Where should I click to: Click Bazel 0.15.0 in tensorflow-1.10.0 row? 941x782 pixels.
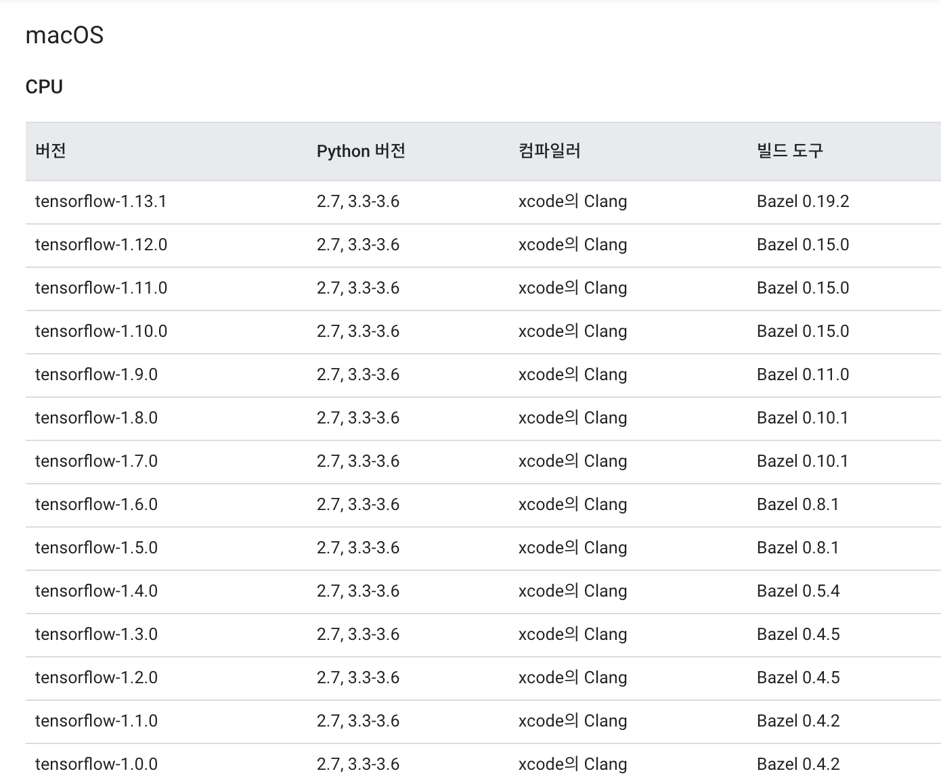pyautogui.click(x=803, y=331)
